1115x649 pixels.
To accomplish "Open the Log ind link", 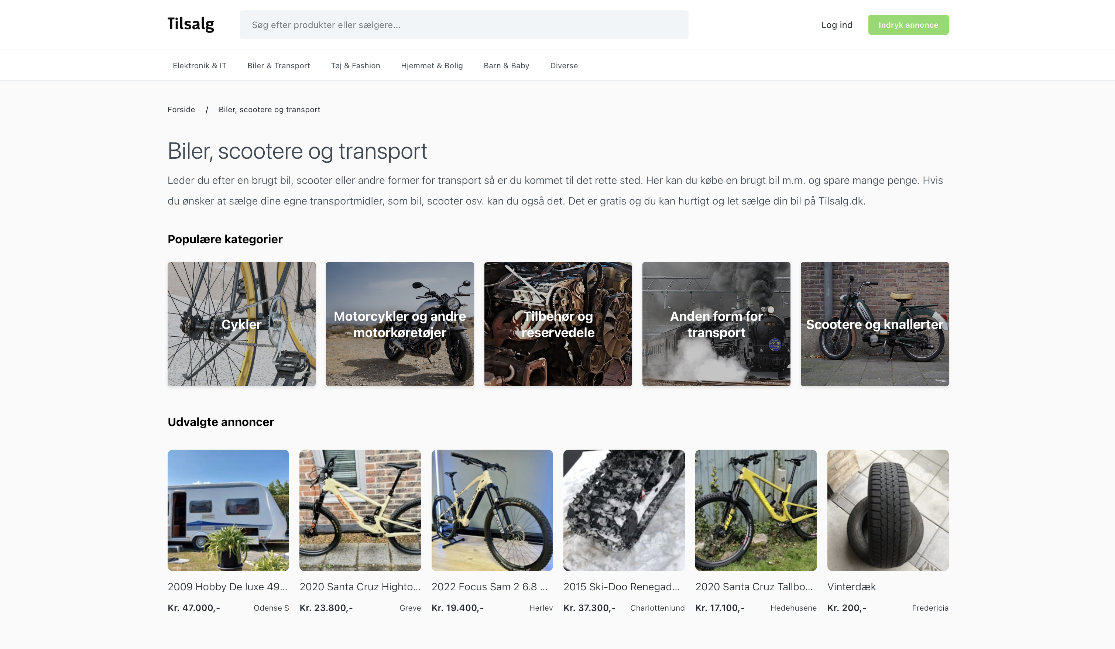I will (837, 25).
